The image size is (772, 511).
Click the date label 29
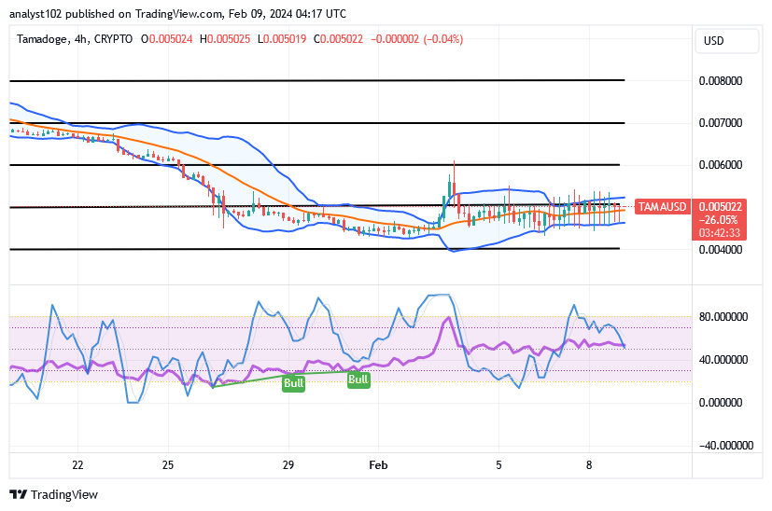288,464
